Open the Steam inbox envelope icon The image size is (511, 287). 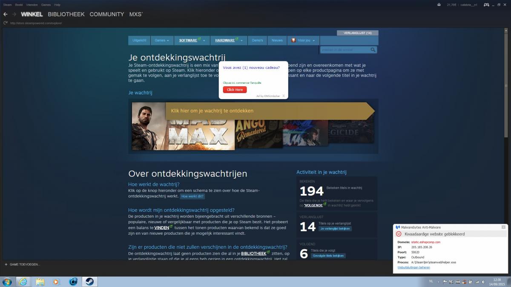pyautogui.click(x=439, y=5)
